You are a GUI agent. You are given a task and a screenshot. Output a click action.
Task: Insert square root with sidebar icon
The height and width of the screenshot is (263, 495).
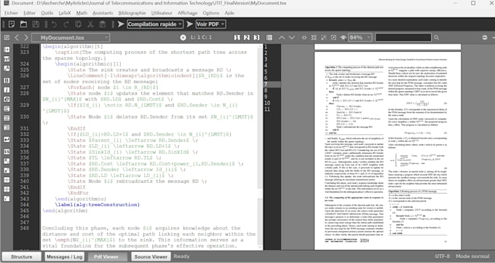tap(7, 198)
